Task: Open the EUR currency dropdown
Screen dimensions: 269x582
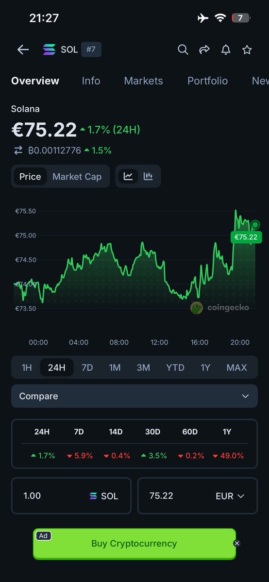Action: pyautogui.click(x=230, y=496)
